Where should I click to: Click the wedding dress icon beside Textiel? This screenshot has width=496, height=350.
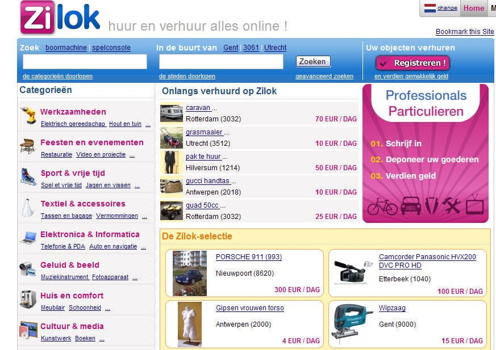[27, 208]
